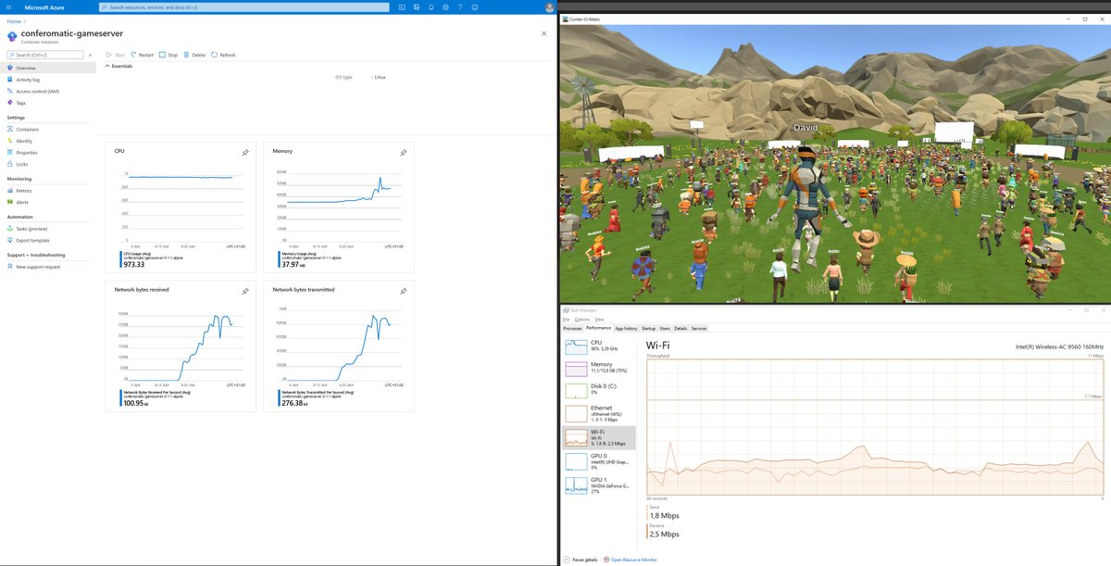The image size is (1111, 566).
Task: Pin Network bytes transmitted chart
Action: (403, 291)
